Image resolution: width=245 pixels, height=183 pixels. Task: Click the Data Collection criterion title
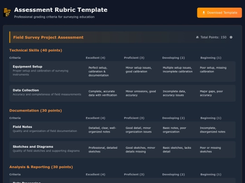pyautogui.click(x=26, y=90)
